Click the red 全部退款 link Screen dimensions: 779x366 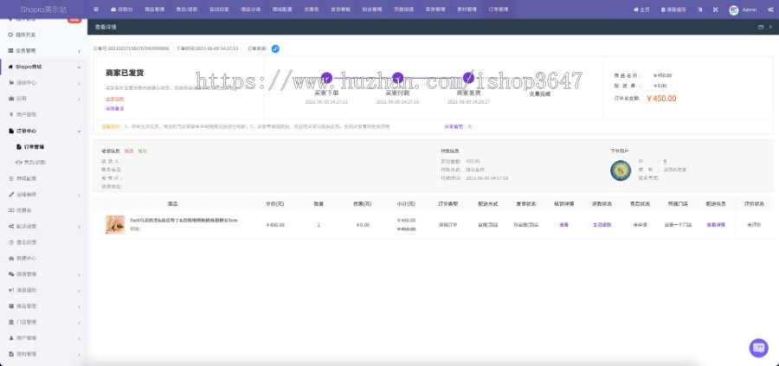(115, 100)
